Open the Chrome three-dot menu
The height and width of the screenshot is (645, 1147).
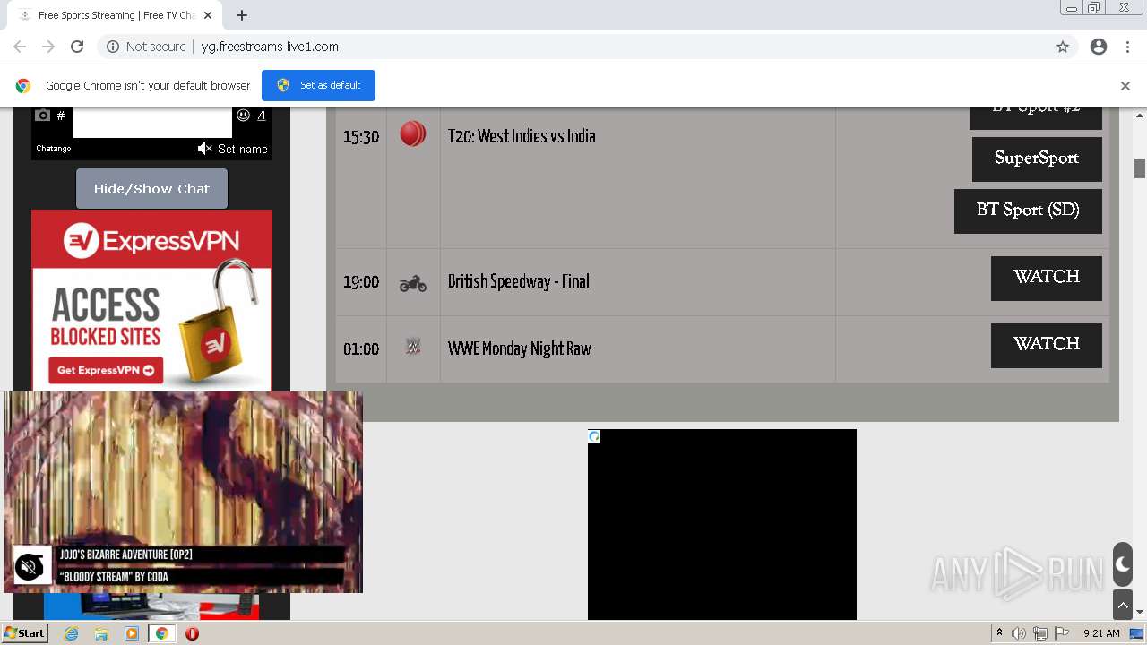point(1127,47)
